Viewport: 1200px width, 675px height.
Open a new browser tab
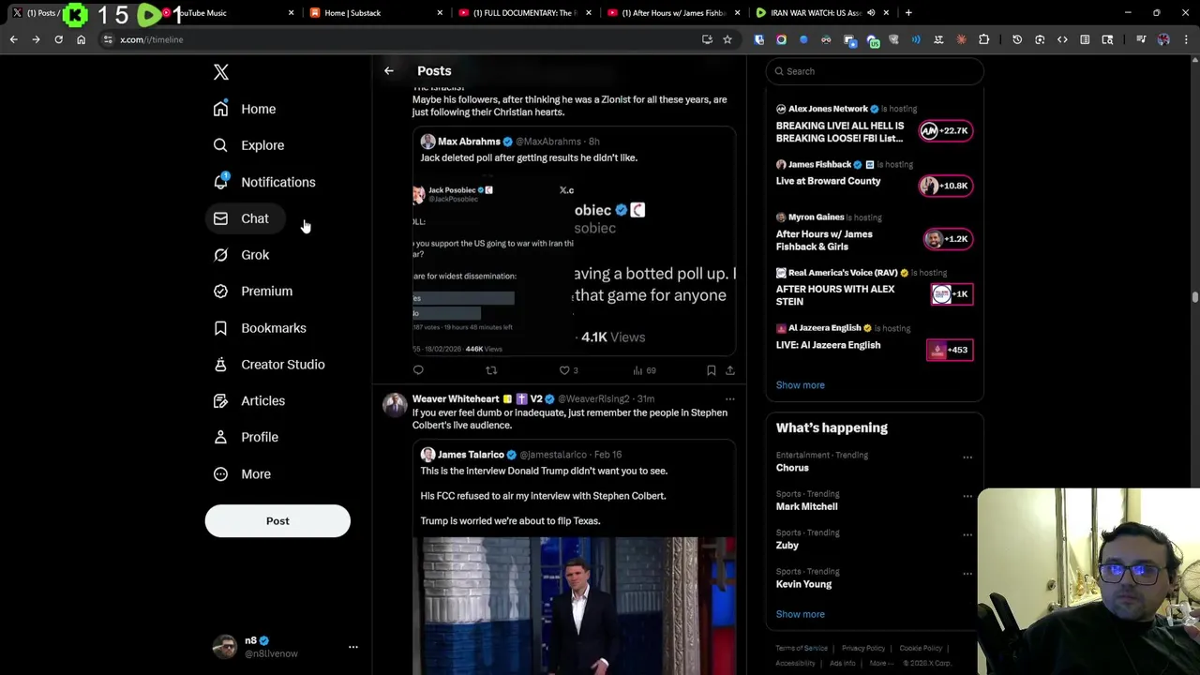[908, 13]
